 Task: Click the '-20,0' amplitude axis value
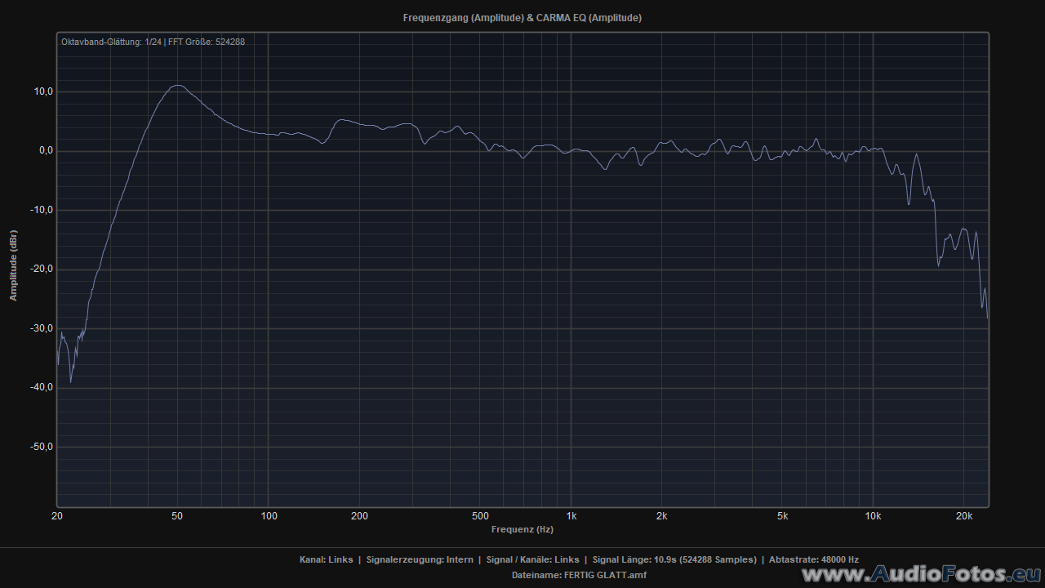42,269
